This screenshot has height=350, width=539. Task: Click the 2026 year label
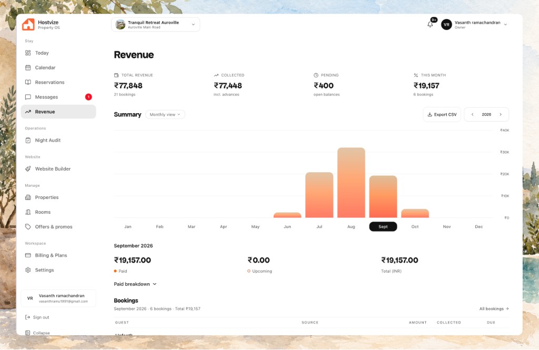(486, 115)
